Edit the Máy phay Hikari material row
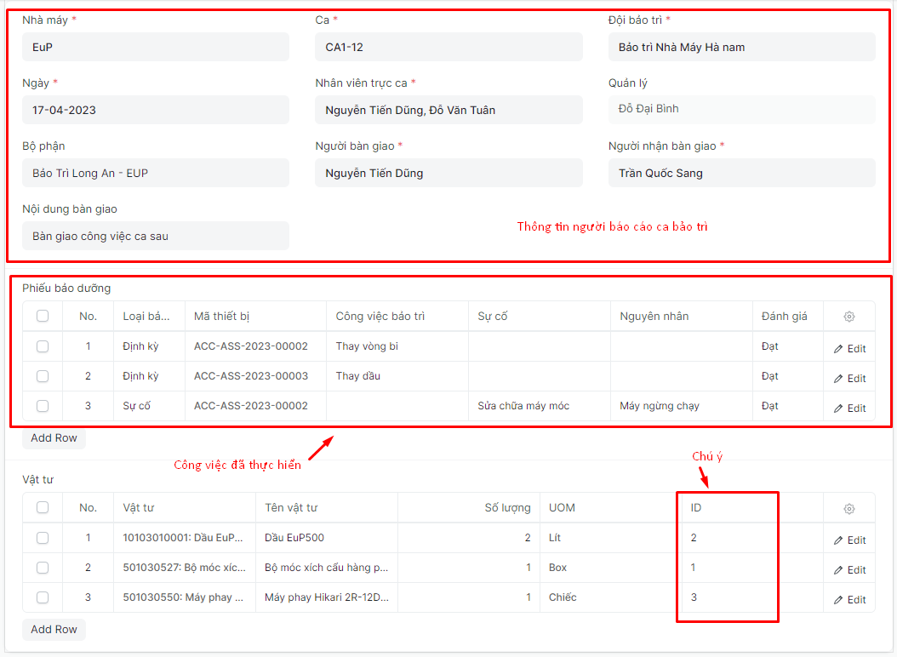897x657 pixels. click(849, 600)
